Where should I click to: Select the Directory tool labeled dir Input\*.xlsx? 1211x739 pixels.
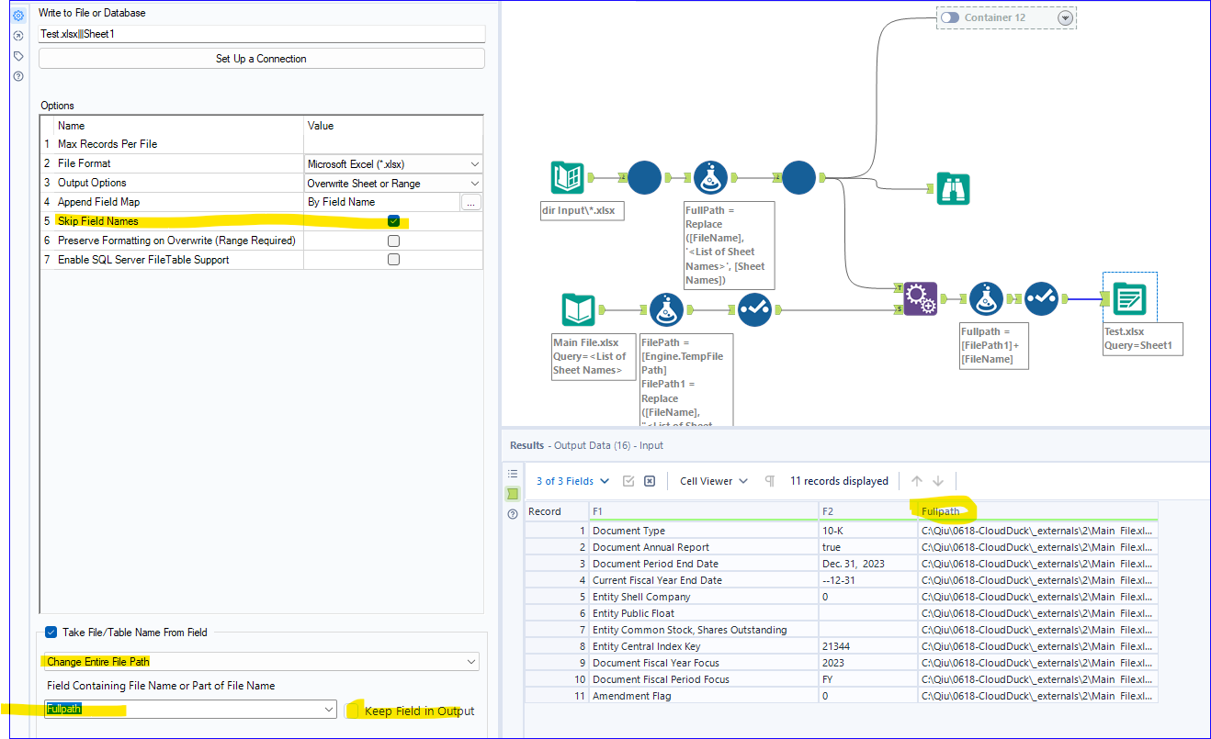click(568, 177)
